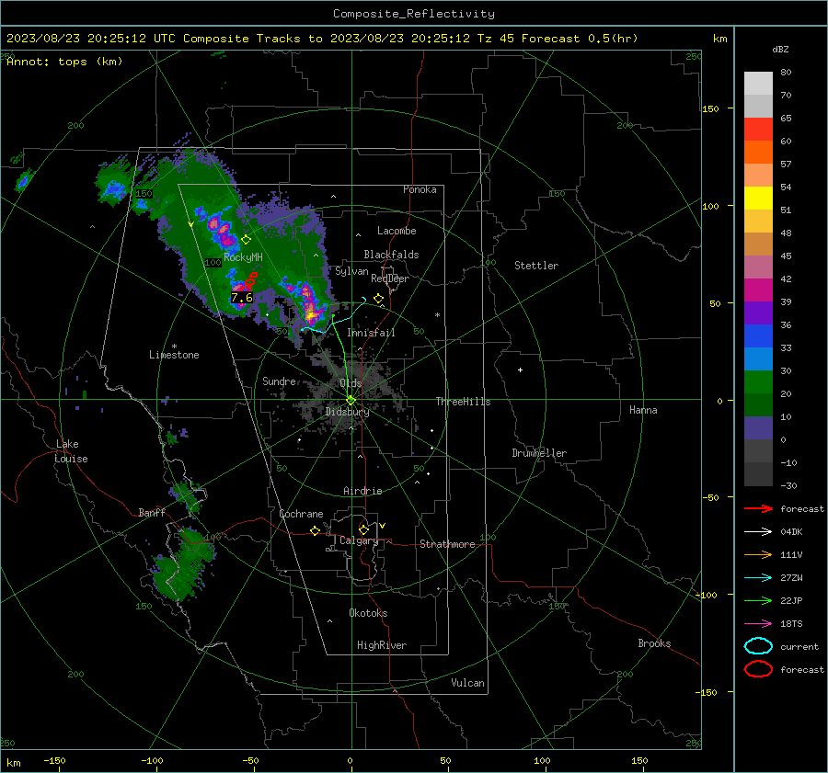828x773 pixels.
Task: Click the white 04DK arrow in legend
Action: click(758, 531)
